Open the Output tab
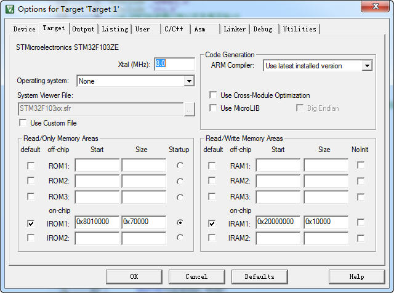Viewport: 394px width, 293px height. [x=83, y=29]
